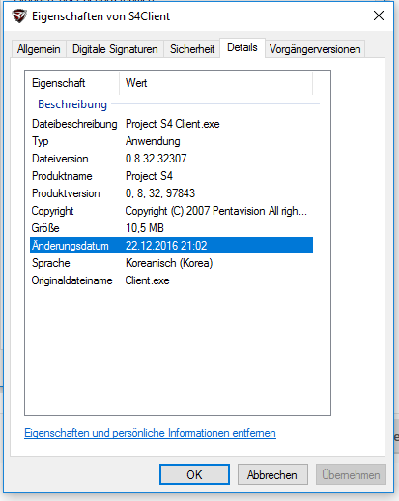Click the Copyright (C) 2007 Pentavision value

(216, 211)
